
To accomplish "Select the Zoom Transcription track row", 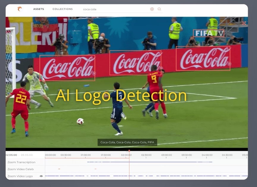I will [x=127, y=162].
